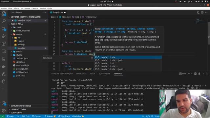Kill terminal with trash icon

[x=199, y=73]
